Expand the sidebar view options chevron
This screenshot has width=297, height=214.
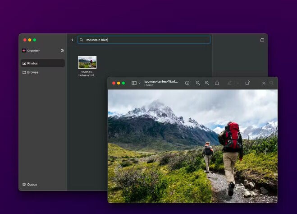point(140,83)
